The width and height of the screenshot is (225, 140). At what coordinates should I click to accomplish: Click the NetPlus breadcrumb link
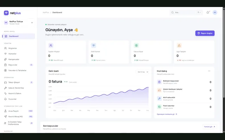point(46,13)
